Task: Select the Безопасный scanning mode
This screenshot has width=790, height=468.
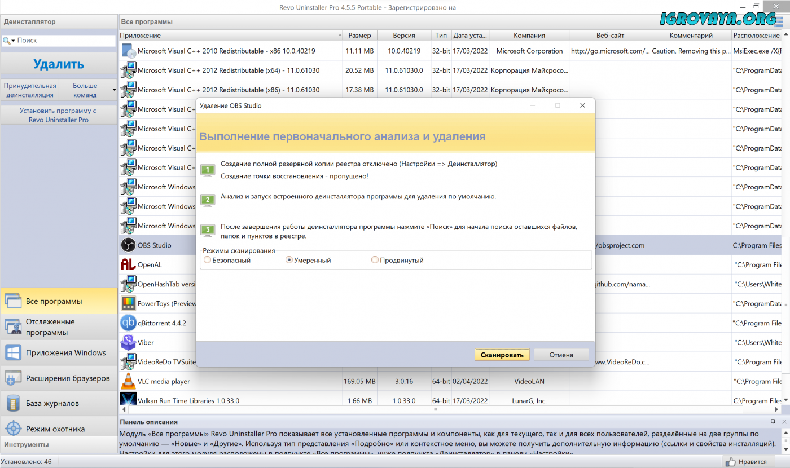Action: pyautogui.click(x=208, y=260)
